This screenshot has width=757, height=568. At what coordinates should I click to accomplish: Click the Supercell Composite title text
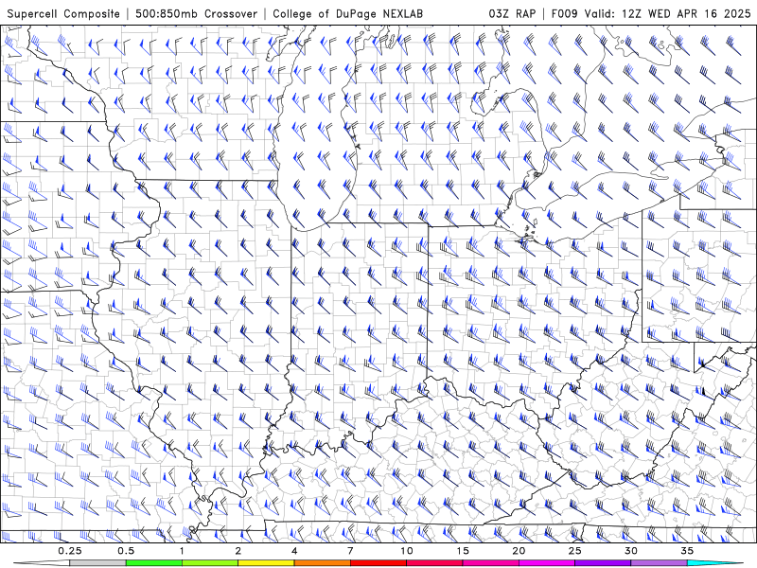pyautogui.click(x=63, y=13)
